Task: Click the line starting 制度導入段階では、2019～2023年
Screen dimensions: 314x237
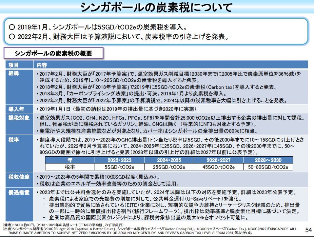Action: [170, 140]
